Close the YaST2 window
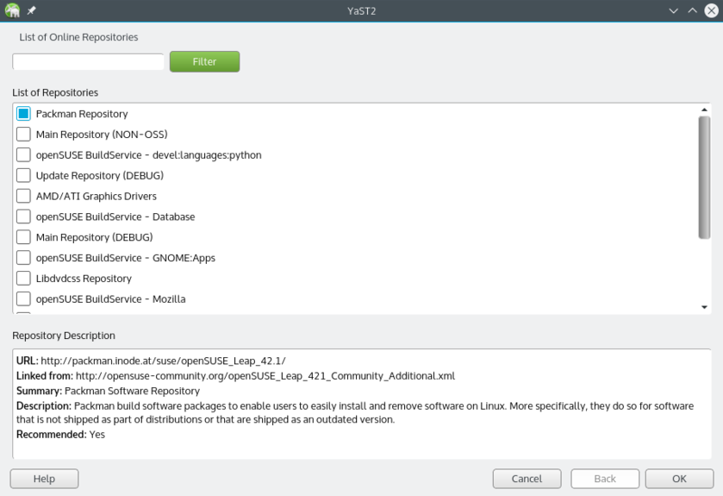Screen dimensions: 723x496 [710, 10]
